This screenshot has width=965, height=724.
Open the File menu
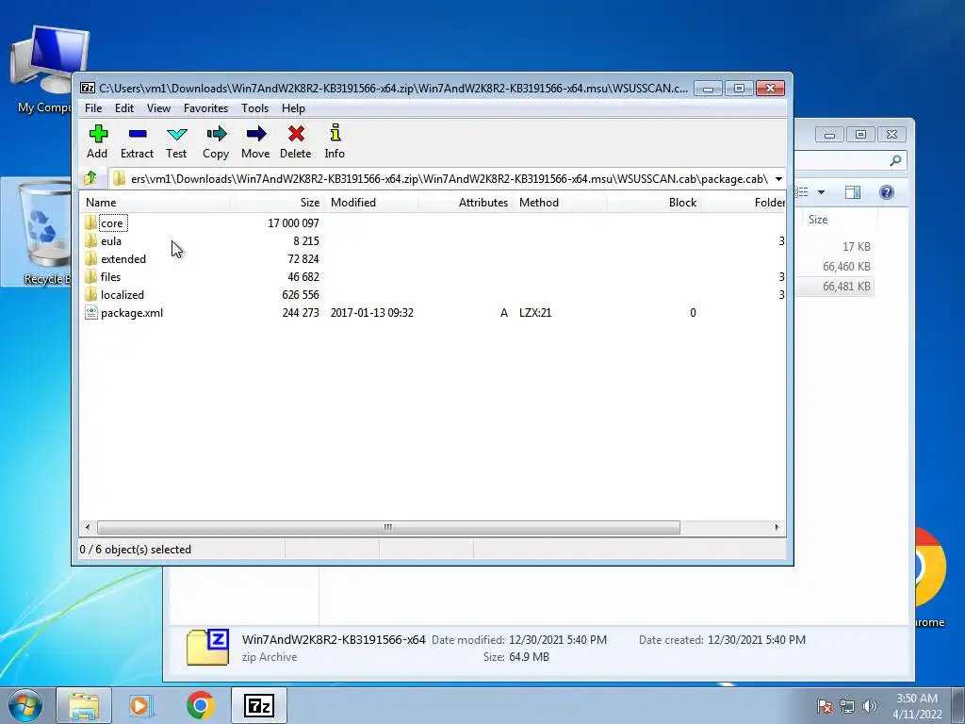pyautogui.click(x=93, y=108)
